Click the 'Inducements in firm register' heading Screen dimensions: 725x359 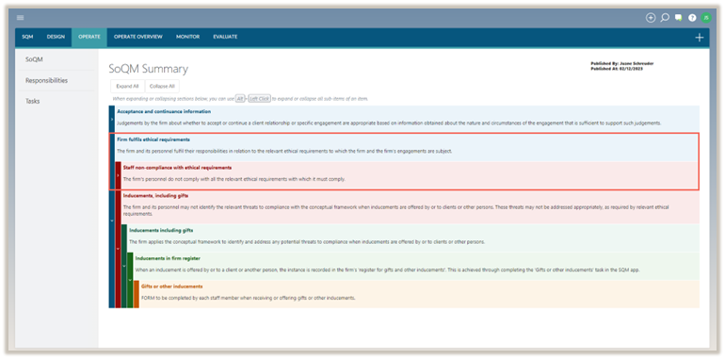coord(168,258)
